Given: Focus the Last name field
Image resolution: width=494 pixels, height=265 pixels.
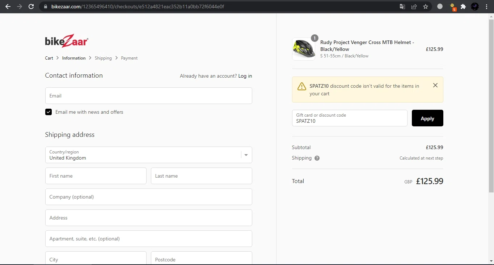Looking at the screenshot, I should pos(201,176).
